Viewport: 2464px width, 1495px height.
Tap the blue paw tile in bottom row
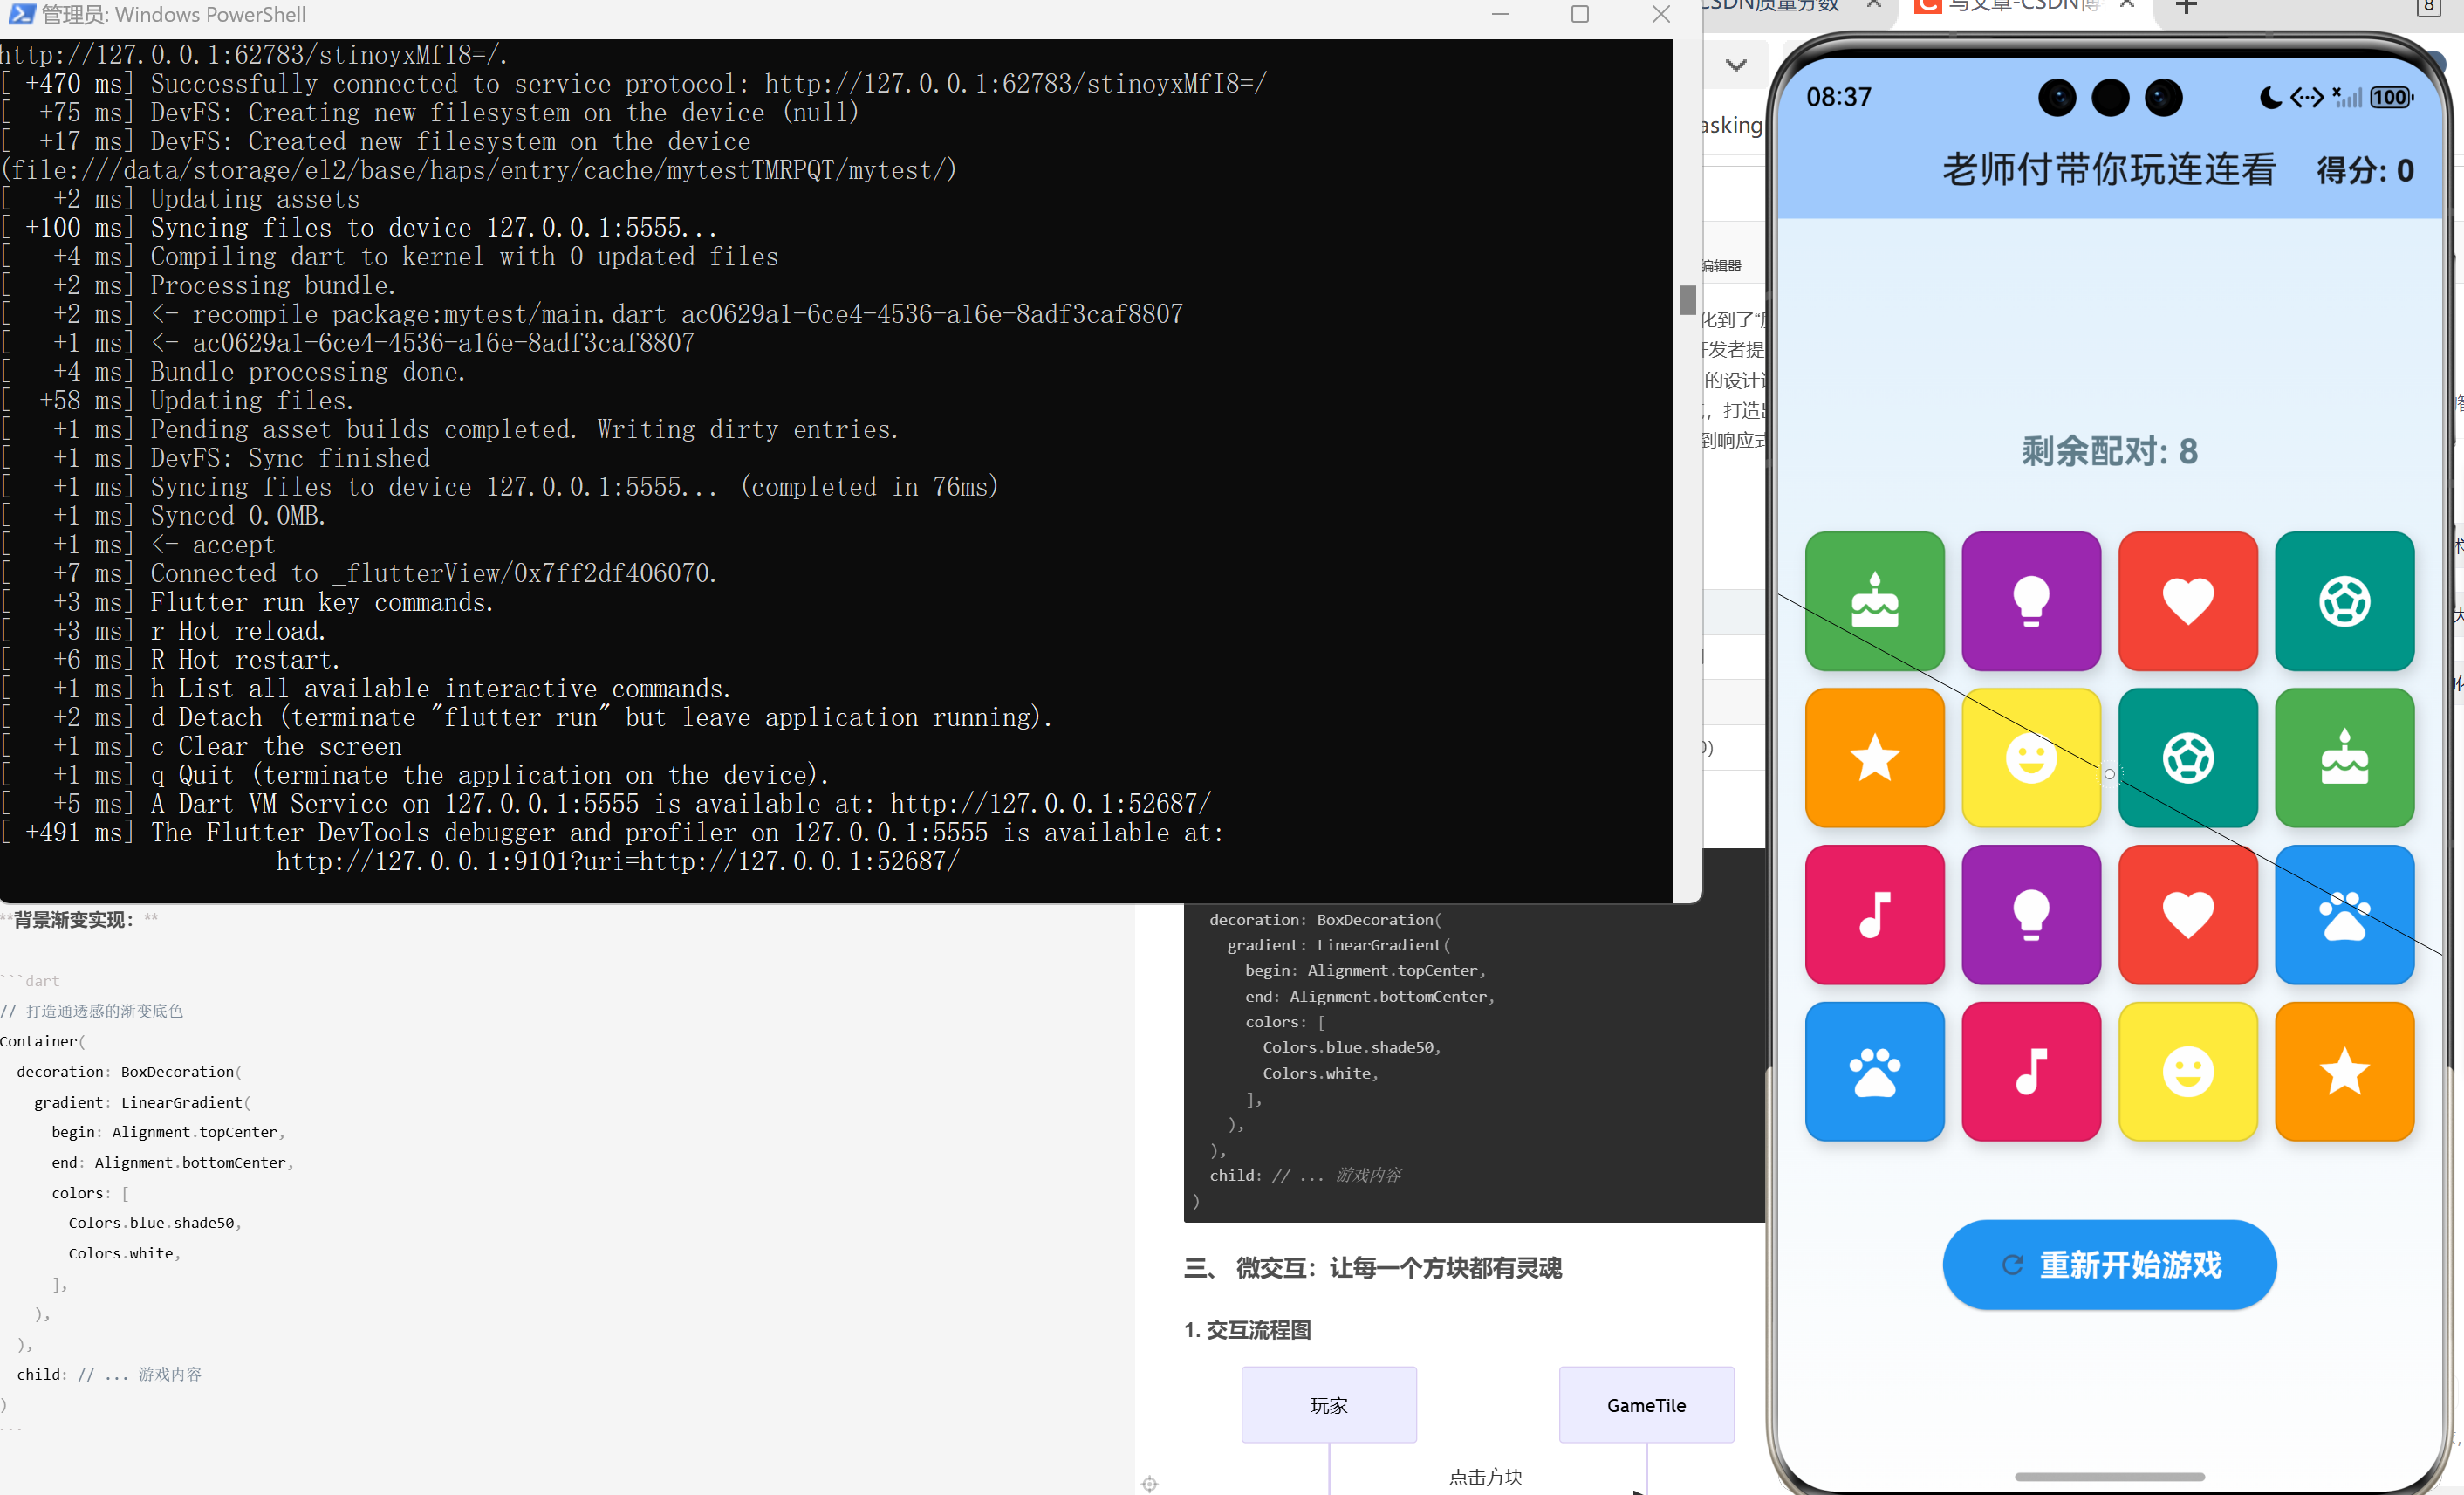pos(1874,1071)
